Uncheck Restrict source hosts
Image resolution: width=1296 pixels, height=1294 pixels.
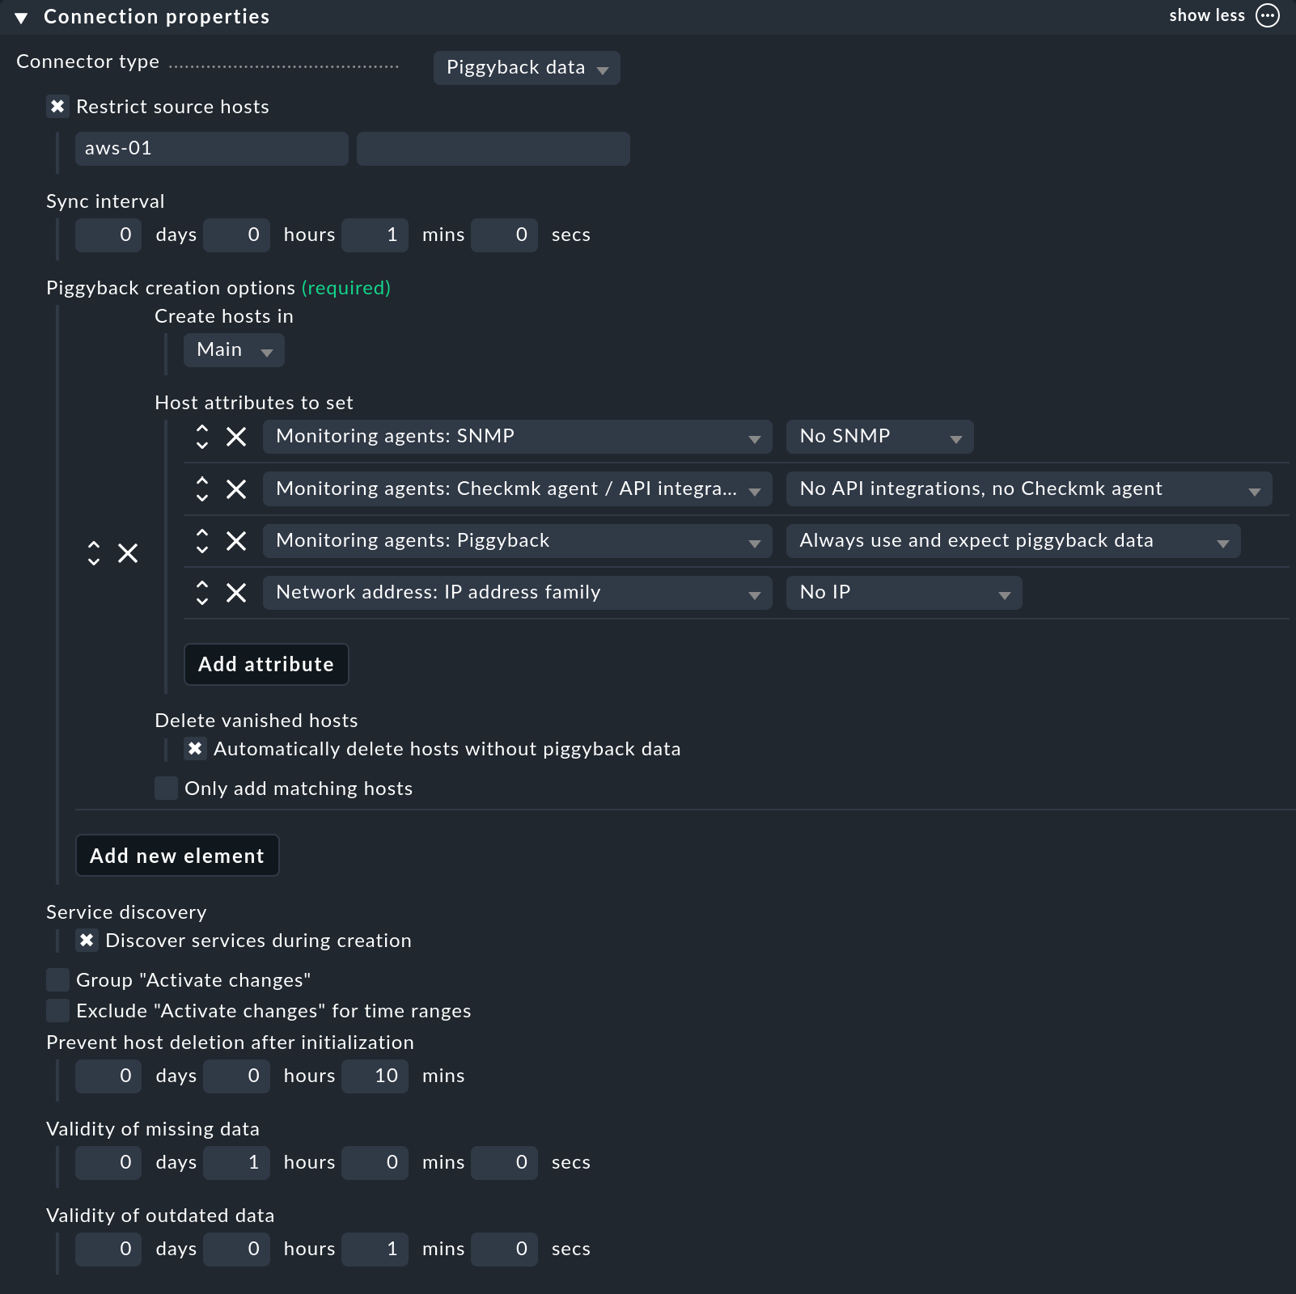click(x=57, y=106)
